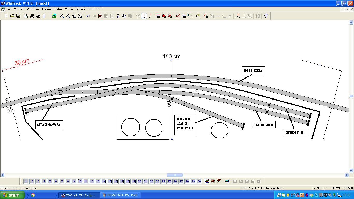Zoom out with the minus magnifier

(62, 16)
